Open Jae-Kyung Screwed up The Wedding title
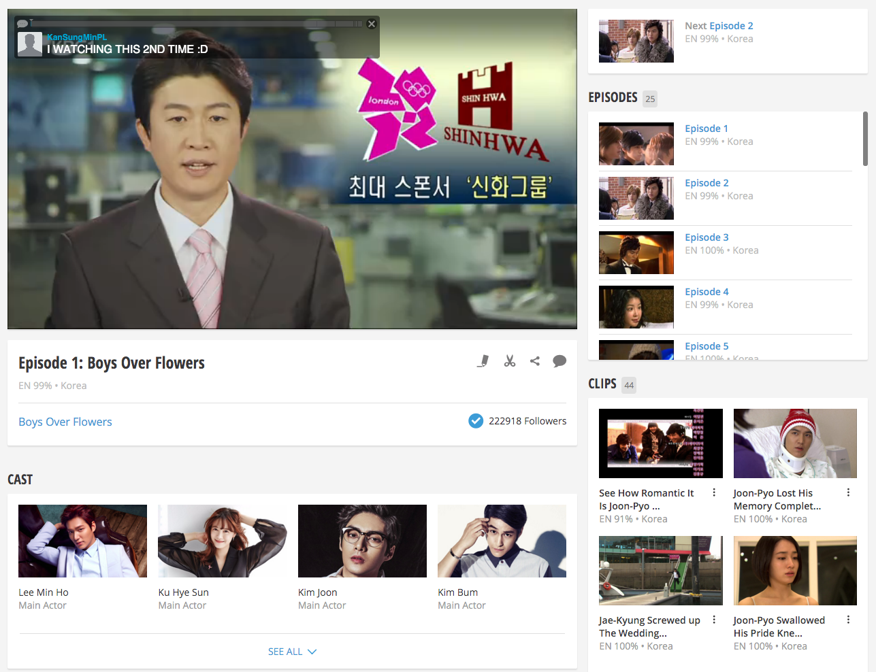The height and width of the screenshot is (672, 876). (x=649, y=626)
